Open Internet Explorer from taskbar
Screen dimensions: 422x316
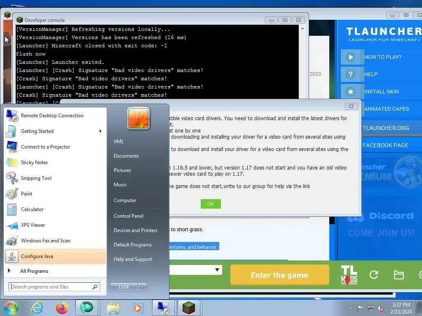(x=37, y=308)
